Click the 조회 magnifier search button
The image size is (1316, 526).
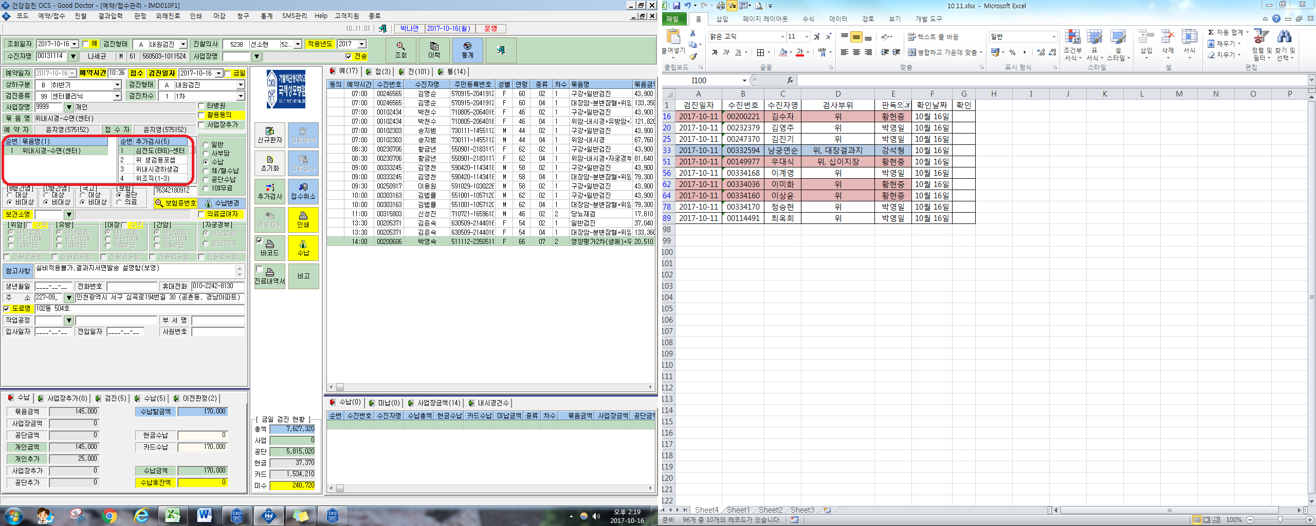point(400,50)
